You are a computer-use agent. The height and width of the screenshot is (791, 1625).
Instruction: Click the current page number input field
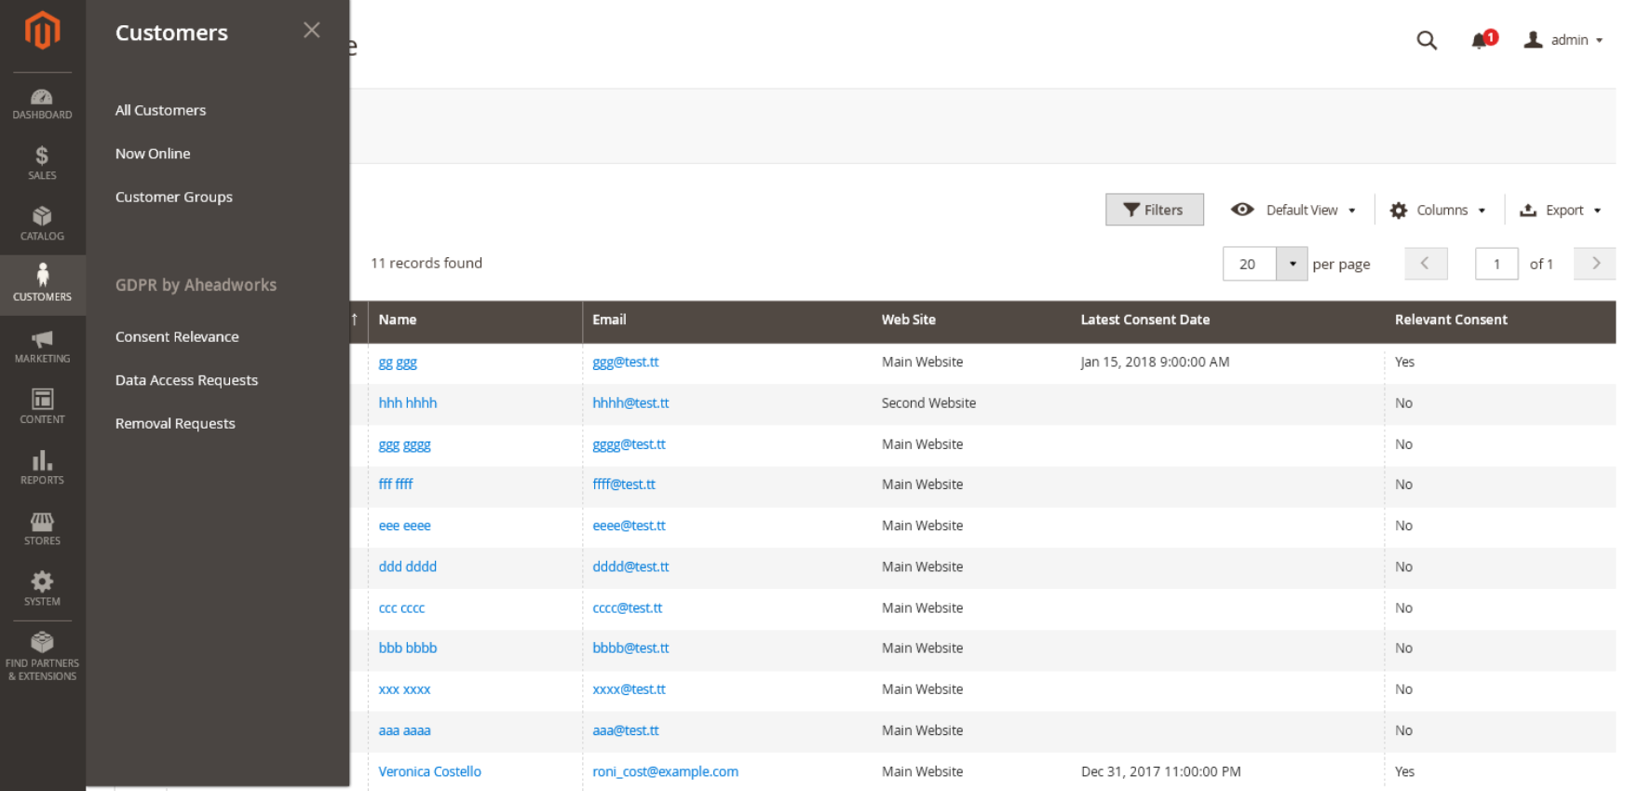tap(1496, 264)
